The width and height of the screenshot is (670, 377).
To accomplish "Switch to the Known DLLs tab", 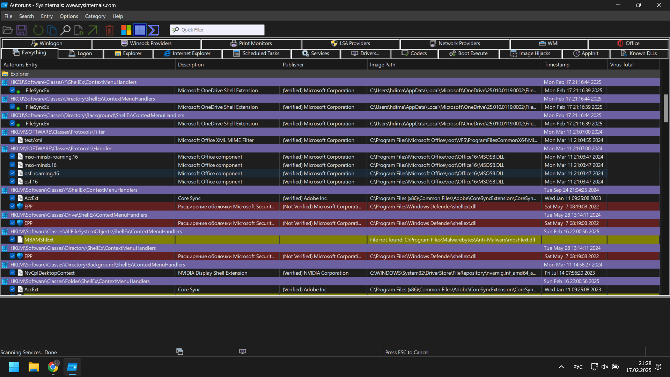I will pos(639,53).
